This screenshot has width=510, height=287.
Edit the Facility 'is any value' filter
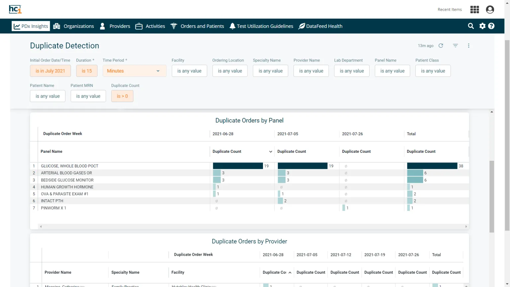[x=189, y=71]
